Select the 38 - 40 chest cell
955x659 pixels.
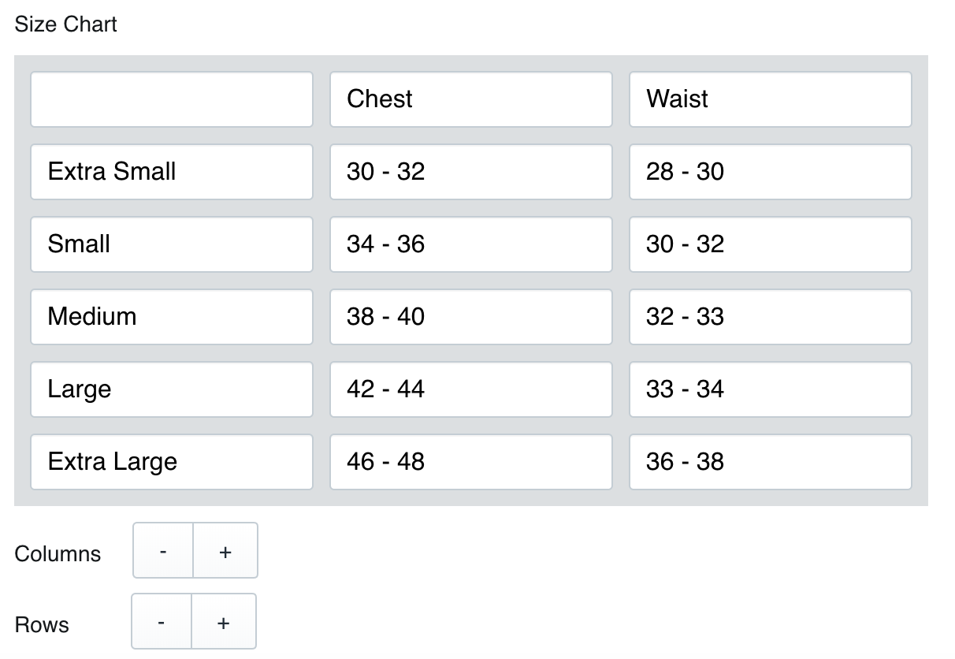[x=471, y=317]
